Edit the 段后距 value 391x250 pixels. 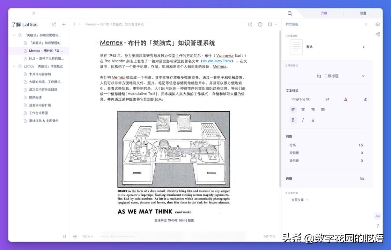click(x=362, y=161)
